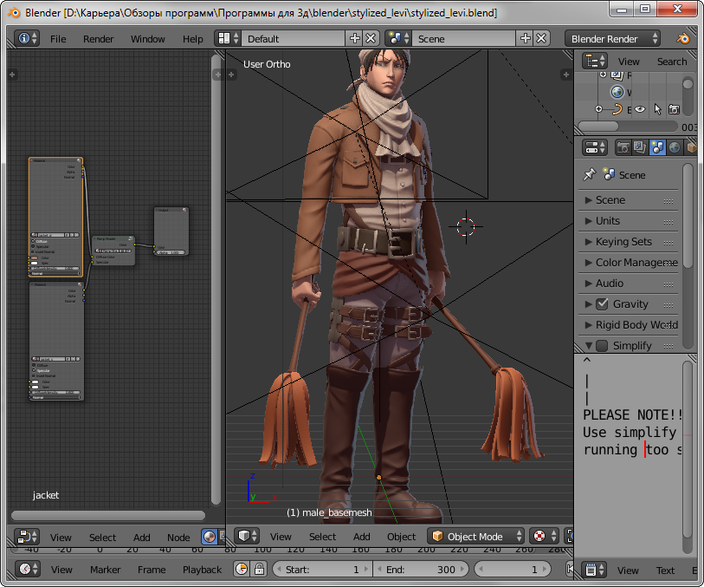The width and height of the screenshot is (704, 587).
Task: Open the File menu
Action: (58, 39)
